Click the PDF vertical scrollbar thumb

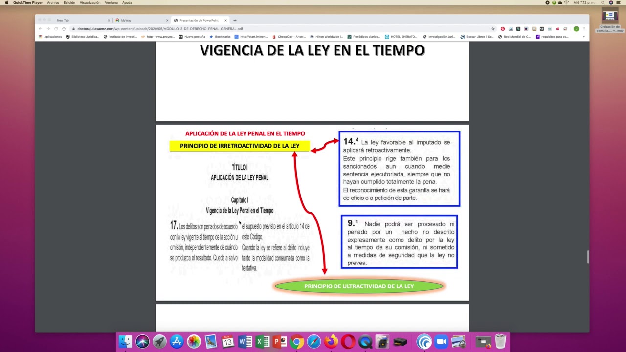point(588,256)
